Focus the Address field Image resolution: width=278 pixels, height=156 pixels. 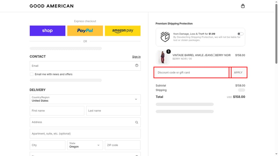[85, 122]
